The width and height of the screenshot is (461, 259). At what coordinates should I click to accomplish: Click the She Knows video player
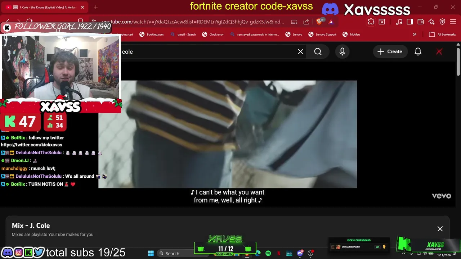tap(228, 134)
